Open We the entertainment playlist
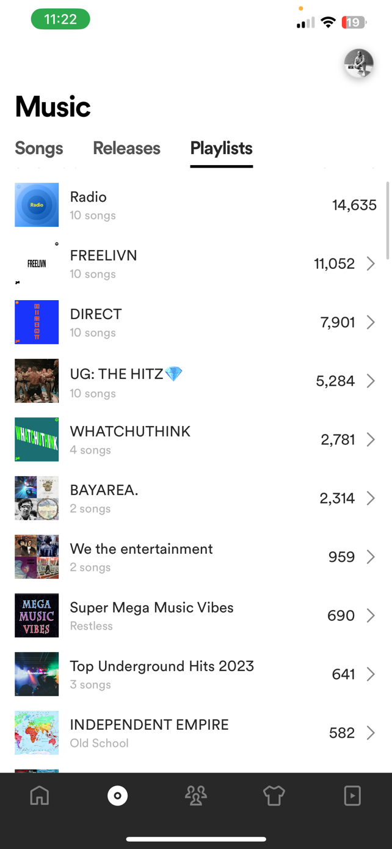Screen dimensions: 392x849 [x=141, y=549]
